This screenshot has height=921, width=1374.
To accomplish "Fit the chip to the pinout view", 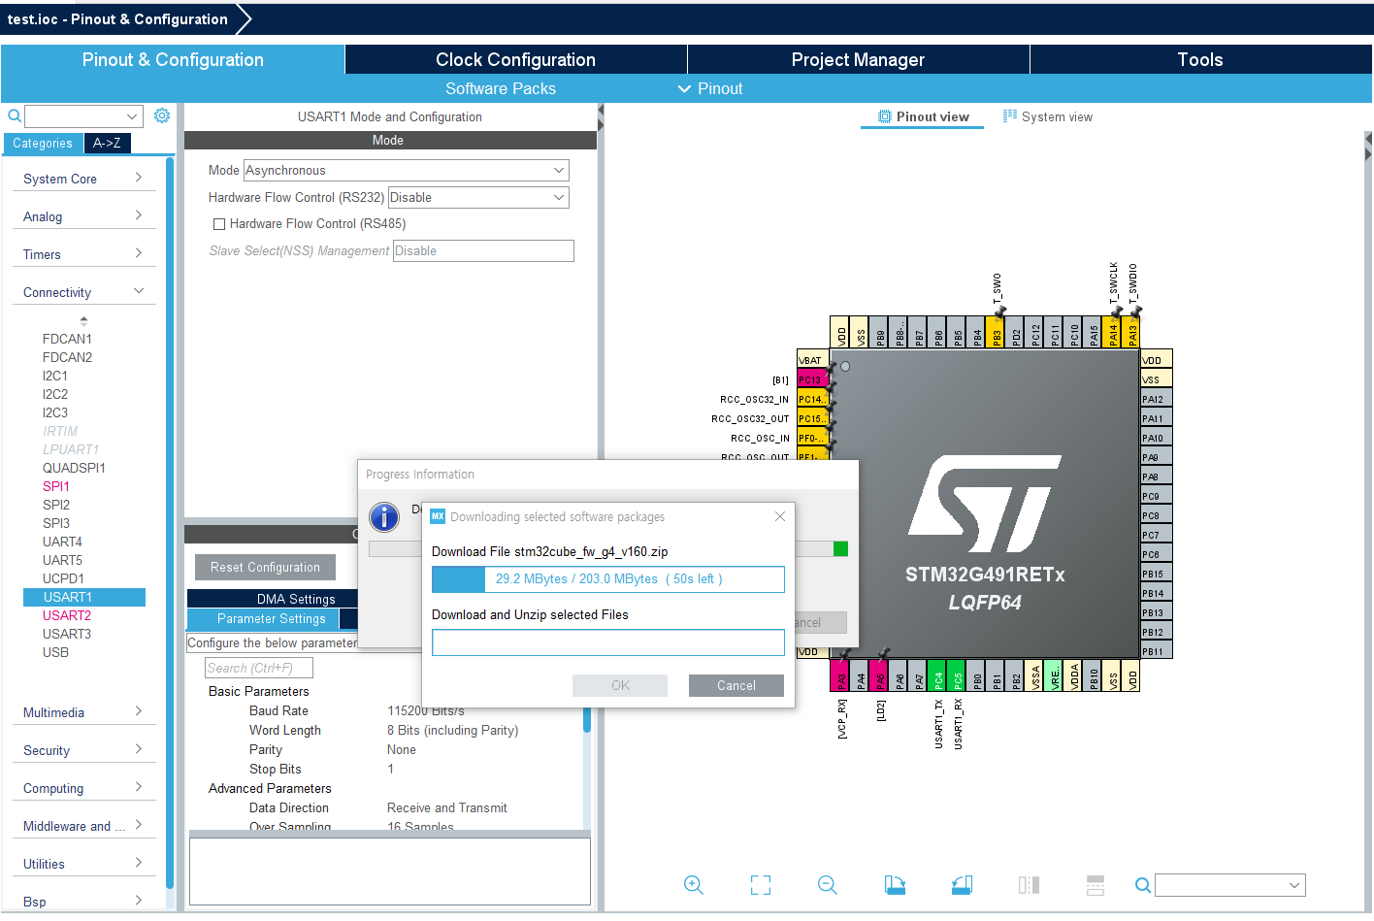I will pyautogui.click(x=761, y=884).
